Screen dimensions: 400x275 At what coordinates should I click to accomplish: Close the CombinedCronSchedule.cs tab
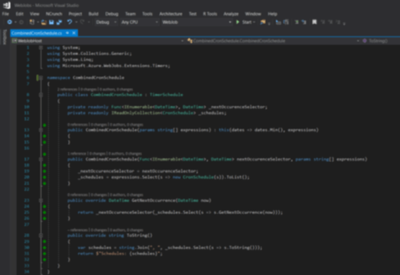74,33
